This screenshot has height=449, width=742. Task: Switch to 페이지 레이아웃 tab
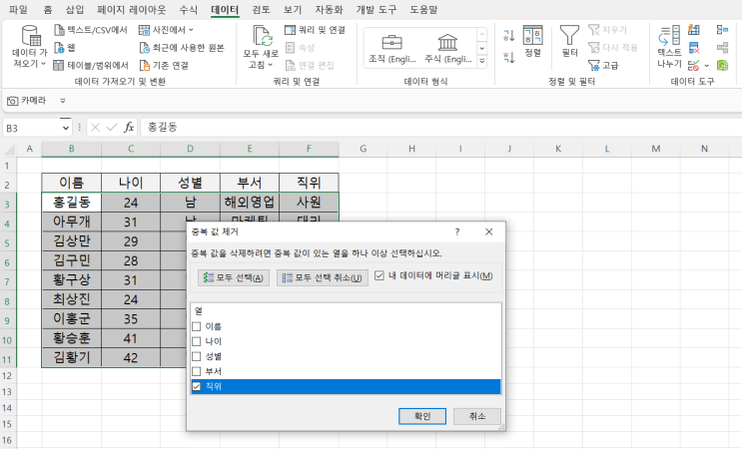click(132, 9)
